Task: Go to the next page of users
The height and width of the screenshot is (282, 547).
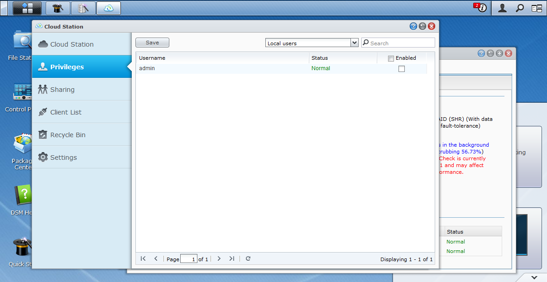Action: pyautogui.click(x=219, y=258)
